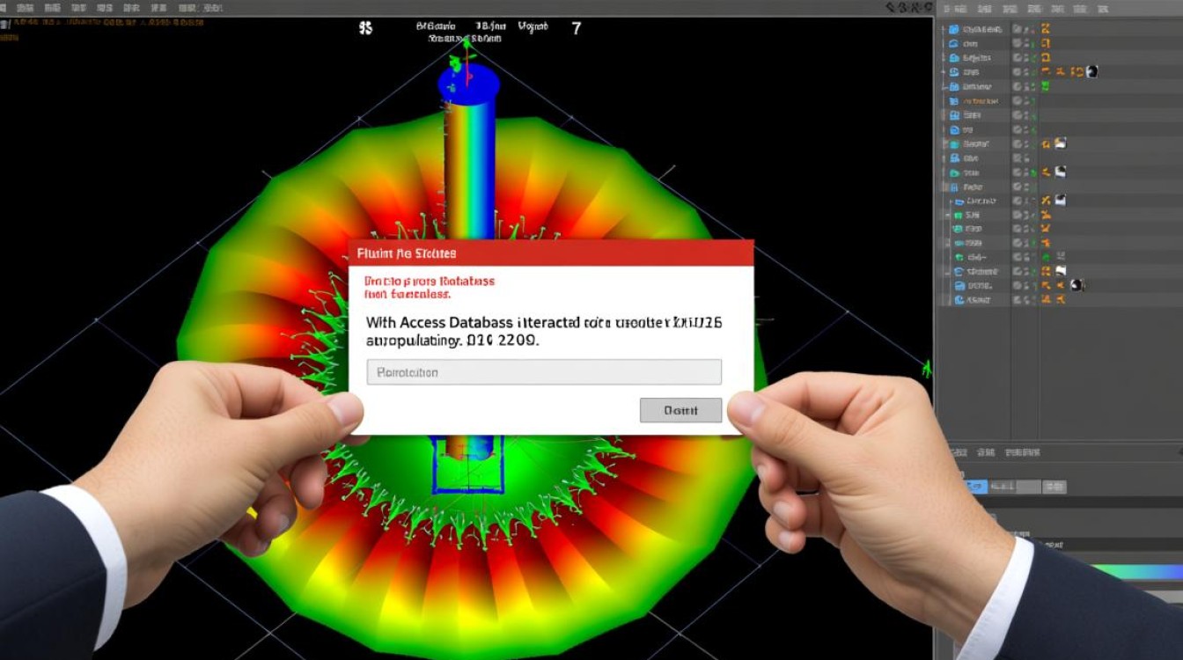Select the blue object icon in the last tree row

(x=959, y=300)
